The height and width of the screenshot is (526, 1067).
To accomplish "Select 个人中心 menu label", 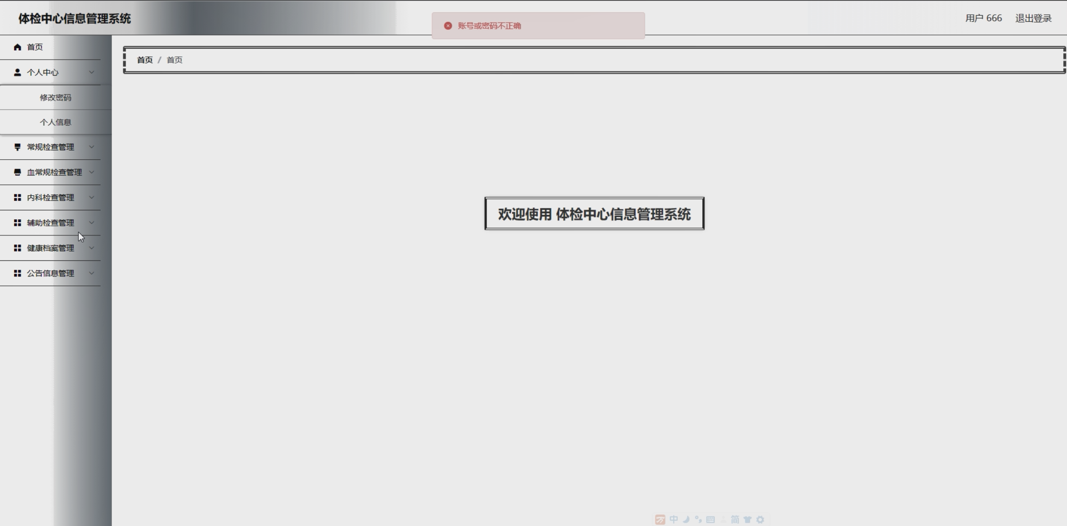I will [x=43, y=72].
